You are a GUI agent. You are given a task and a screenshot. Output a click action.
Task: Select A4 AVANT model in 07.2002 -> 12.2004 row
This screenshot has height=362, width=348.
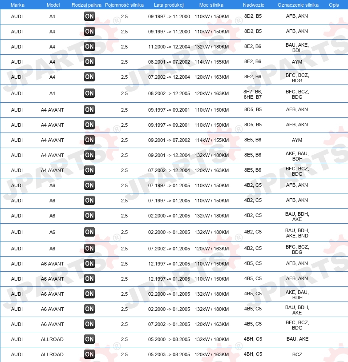pyautogui.click(x=52, y=170)
